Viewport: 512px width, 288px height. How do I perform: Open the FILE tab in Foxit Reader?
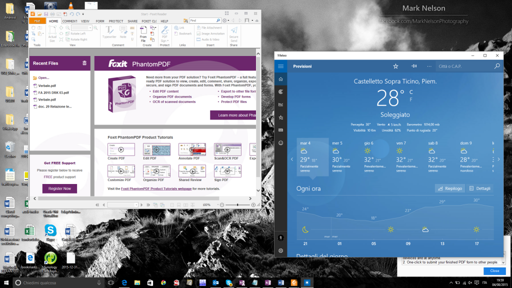pyautogui.click(x=37, y=21)
